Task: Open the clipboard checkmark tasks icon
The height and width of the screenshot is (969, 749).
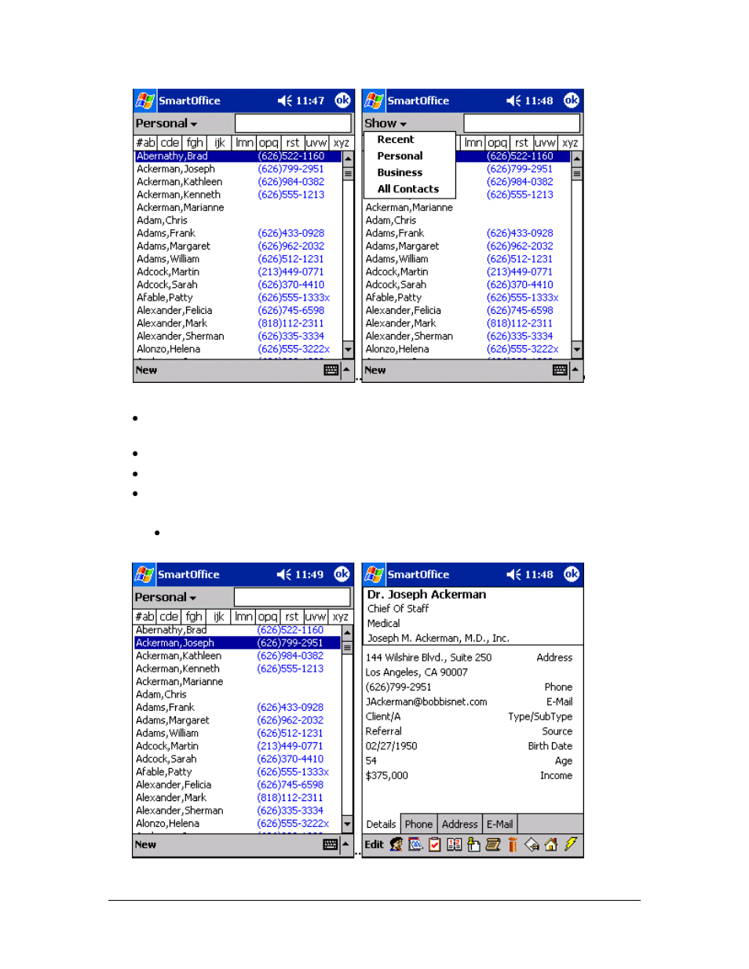Action: pyautogui.click(x=434, y=844)
